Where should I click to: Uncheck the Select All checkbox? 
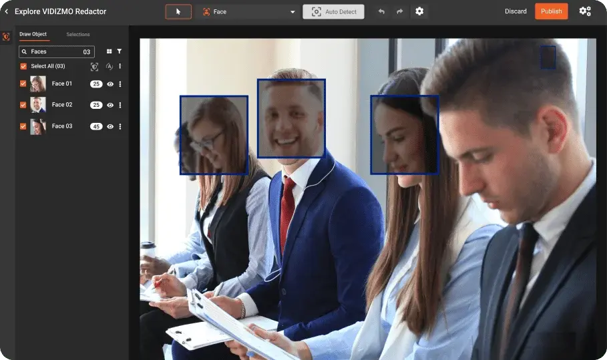click(x=23, y=67)
